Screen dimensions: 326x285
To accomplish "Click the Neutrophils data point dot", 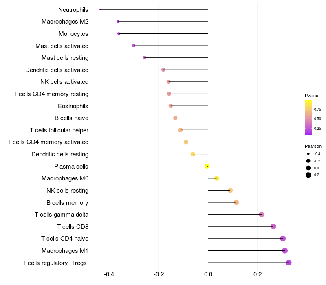I will (100, 9).
